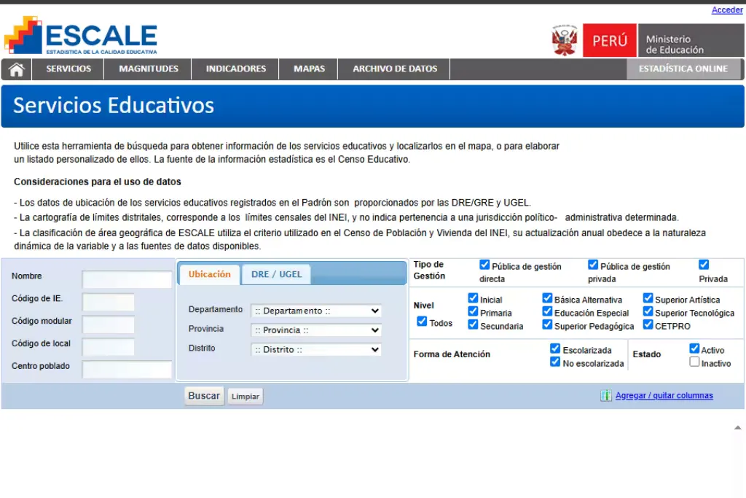Disable the No escolarizada forma de atención
The image size is (746, 498).
tap(556, 362)
